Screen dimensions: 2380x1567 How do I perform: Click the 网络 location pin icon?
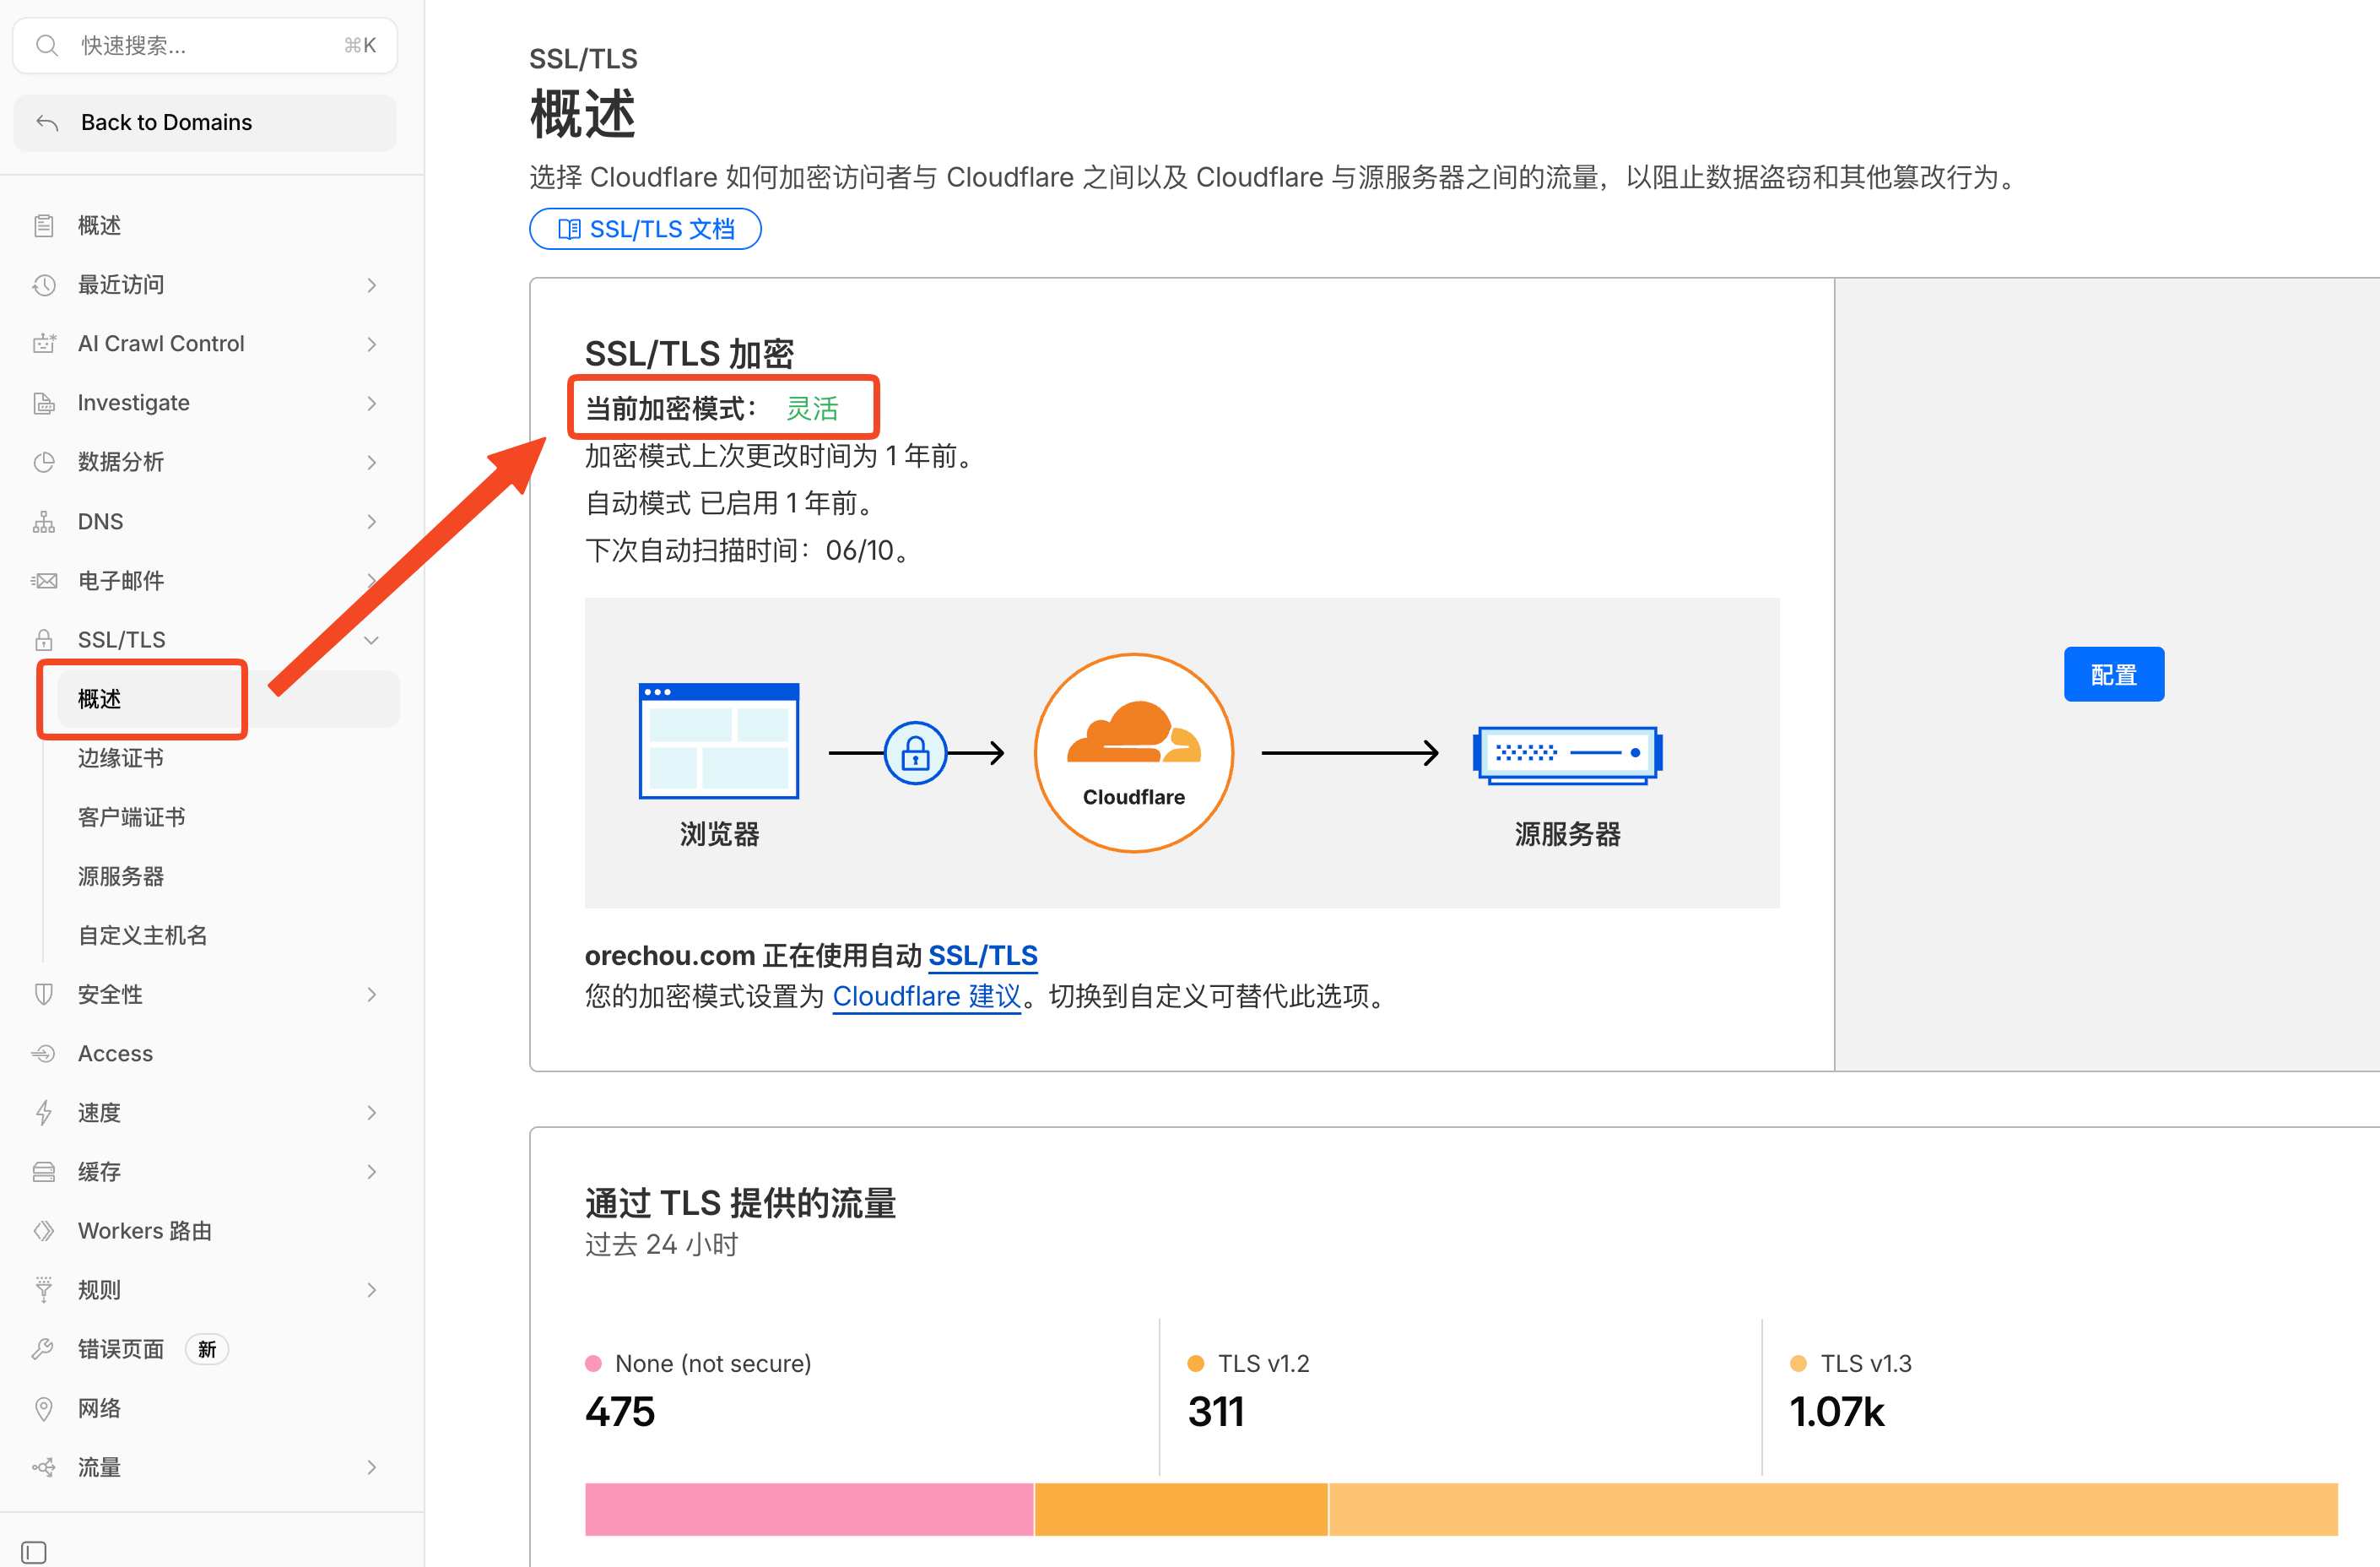(44, 1408)
